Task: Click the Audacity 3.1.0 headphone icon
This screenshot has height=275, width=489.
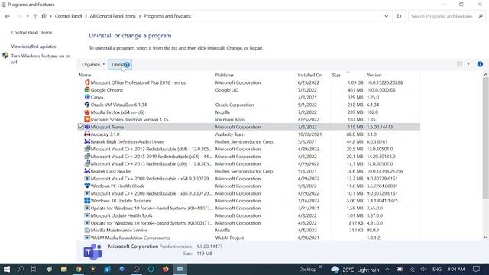Action: coord(87,134)
